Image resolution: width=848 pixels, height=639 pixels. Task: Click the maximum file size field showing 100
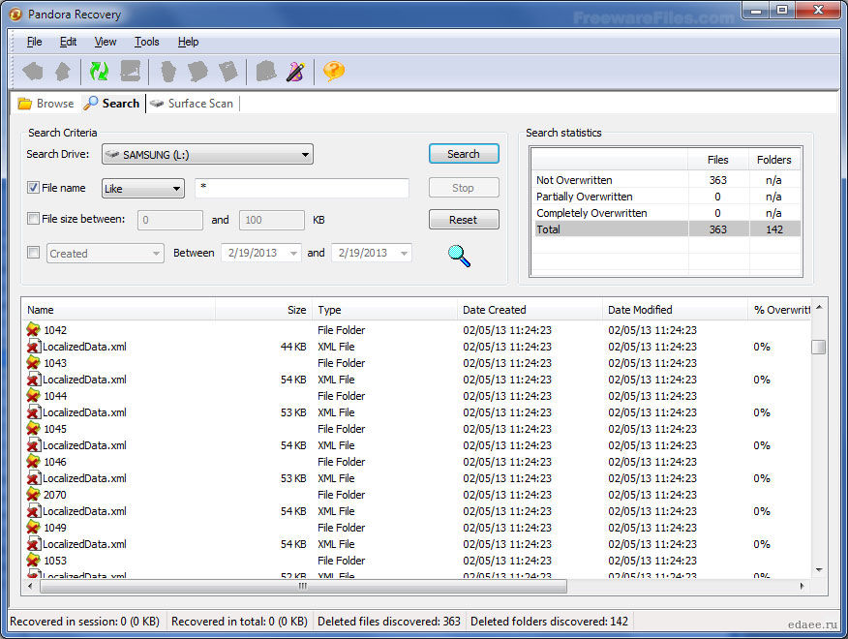click(x=272, y=220)
